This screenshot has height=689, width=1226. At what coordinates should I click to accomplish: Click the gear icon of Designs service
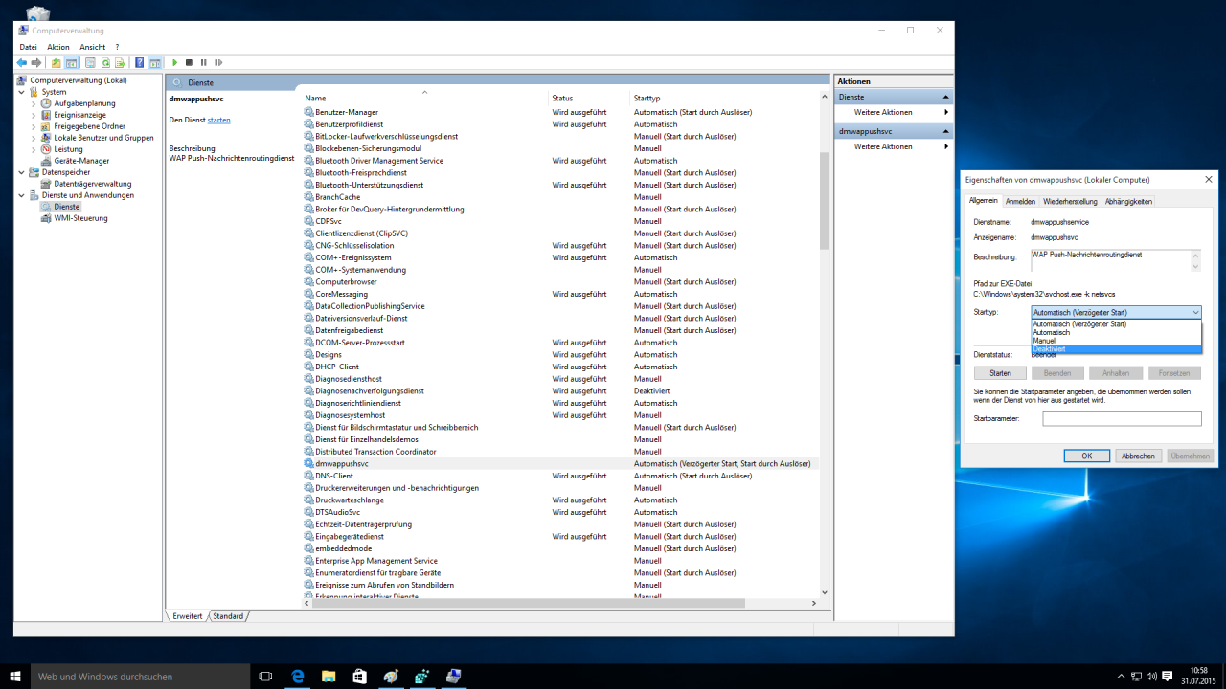[x=308, y=354]
